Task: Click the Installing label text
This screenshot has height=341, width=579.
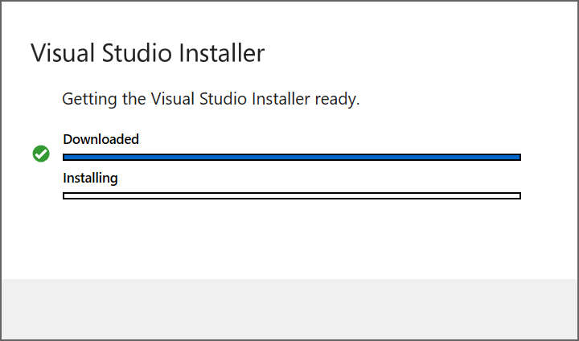Action: (x=90, y=178)
